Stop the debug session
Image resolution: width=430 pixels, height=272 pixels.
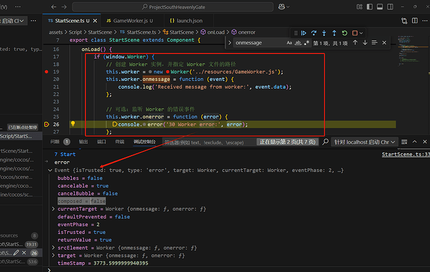(x=354, y=32)
